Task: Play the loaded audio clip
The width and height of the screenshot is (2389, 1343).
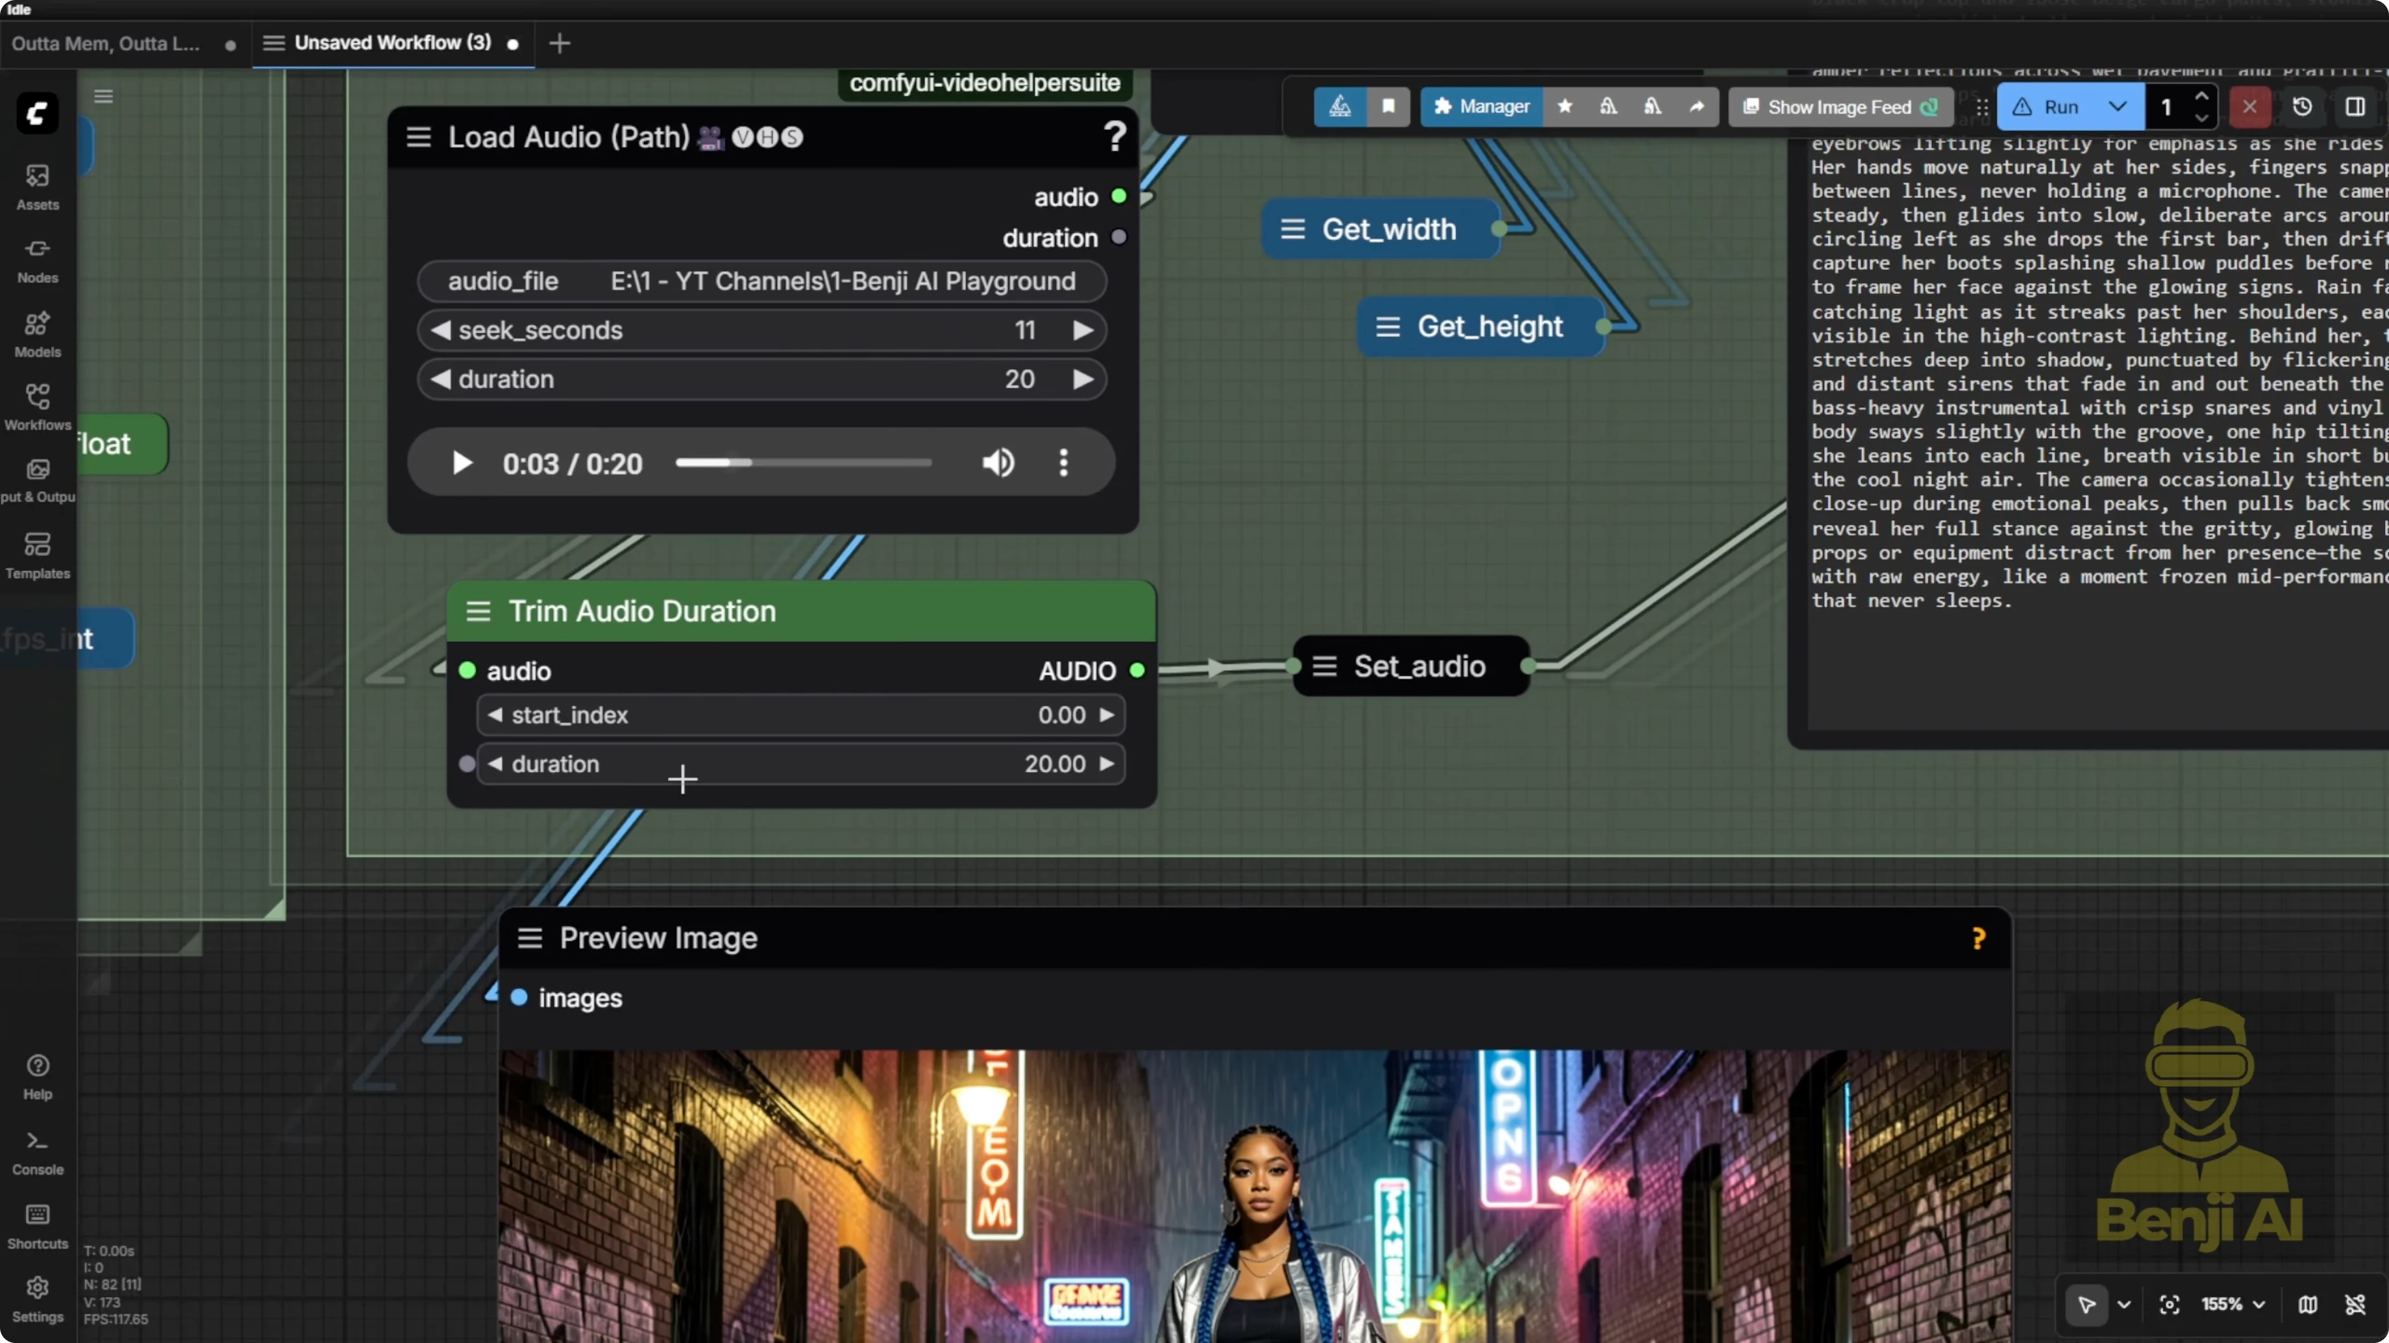Action: point(461,463)
